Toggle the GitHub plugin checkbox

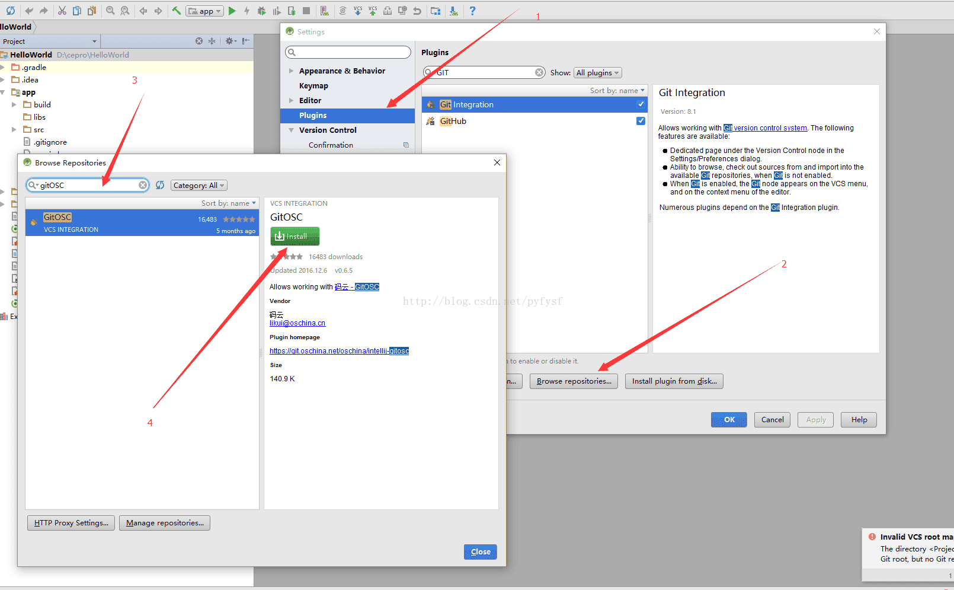point(641,121)
